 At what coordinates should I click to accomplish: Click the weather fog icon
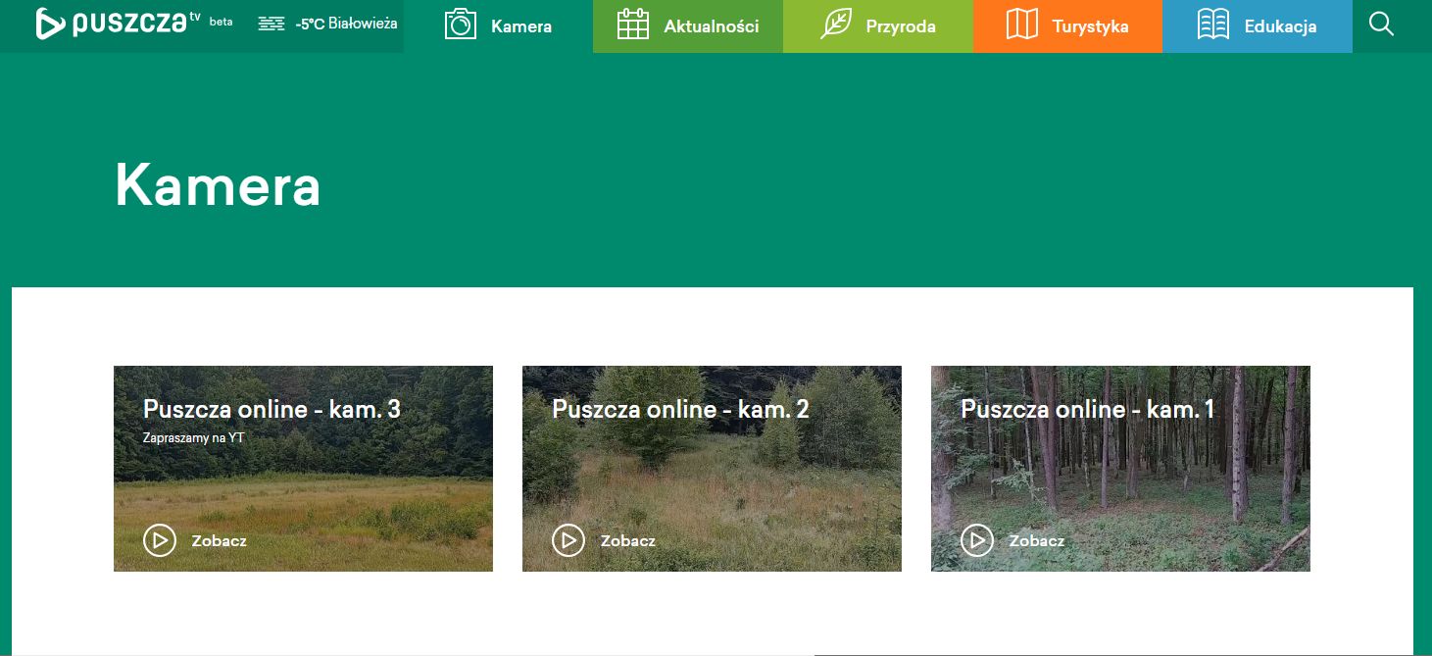272,24
